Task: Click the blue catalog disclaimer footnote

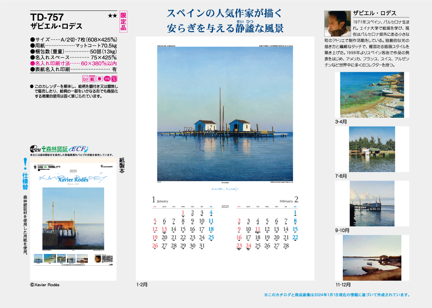Action: 336,295
